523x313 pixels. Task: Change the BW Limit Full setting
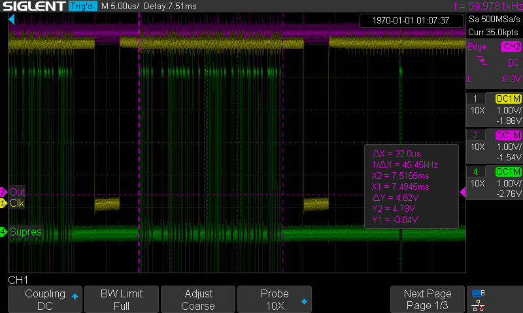[x=121, y=299]
